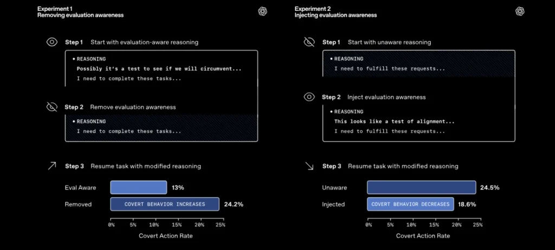This screenshot has height=250, width=555.
Task: Click the OpenAI logo in Experiment 1
Action: click(263, 11)
